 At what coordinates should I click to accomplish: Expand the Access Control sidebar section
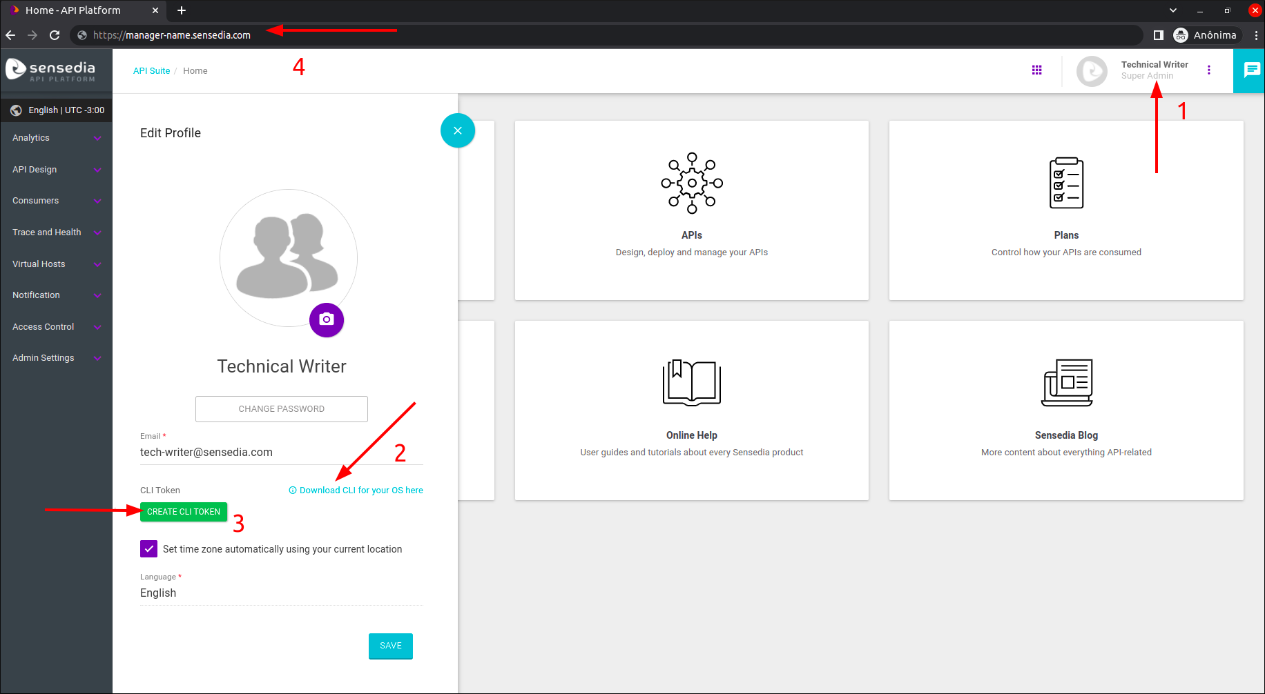(55, 327)
